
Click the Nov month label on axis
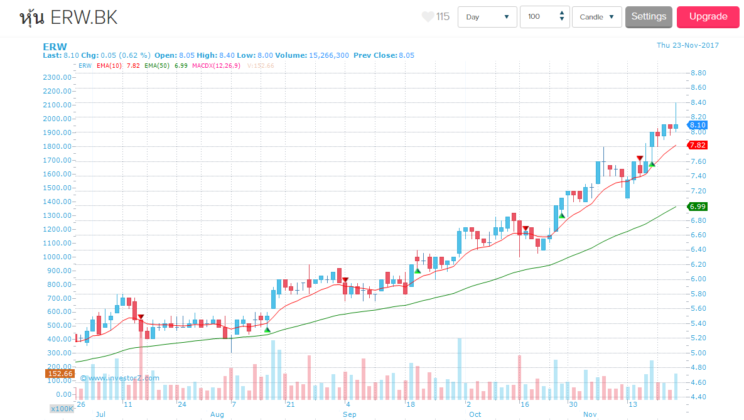click(x=590, y=414)
